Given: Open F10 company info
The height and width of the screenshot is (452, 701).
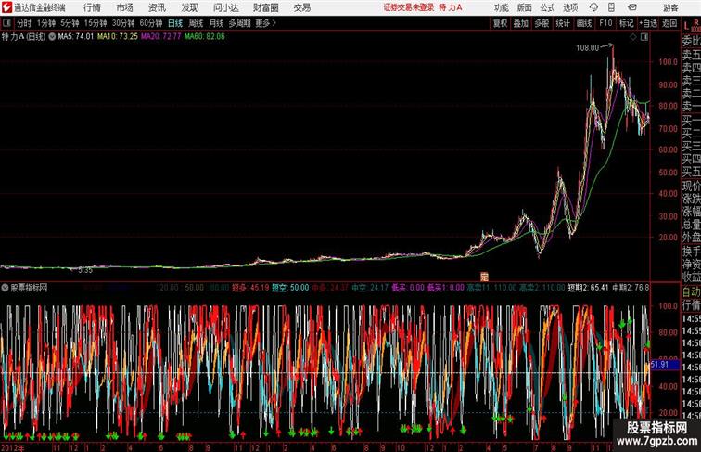Looking at the screenshot, I should coord(605,23).
